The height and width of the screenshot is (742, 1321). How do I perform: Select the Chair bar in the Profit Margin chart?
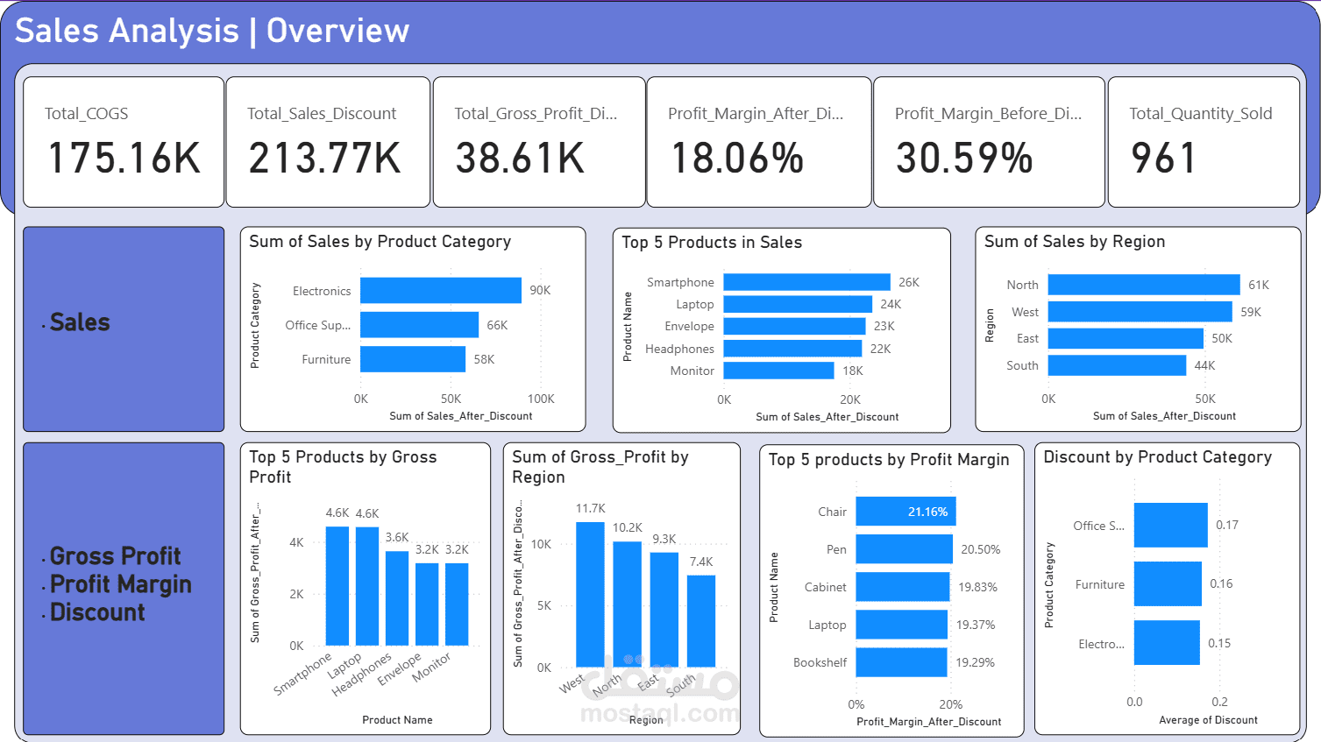point(906,512)
